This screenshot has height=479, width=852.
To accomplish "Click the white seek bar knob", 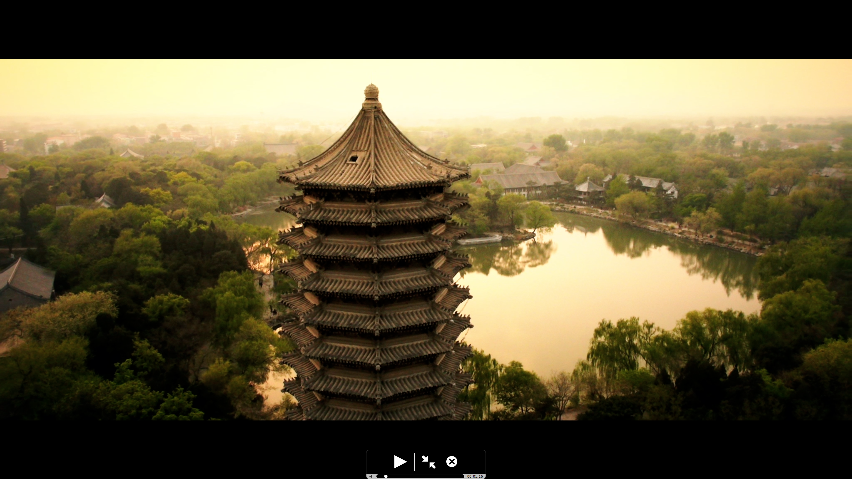I will (386, 476).
